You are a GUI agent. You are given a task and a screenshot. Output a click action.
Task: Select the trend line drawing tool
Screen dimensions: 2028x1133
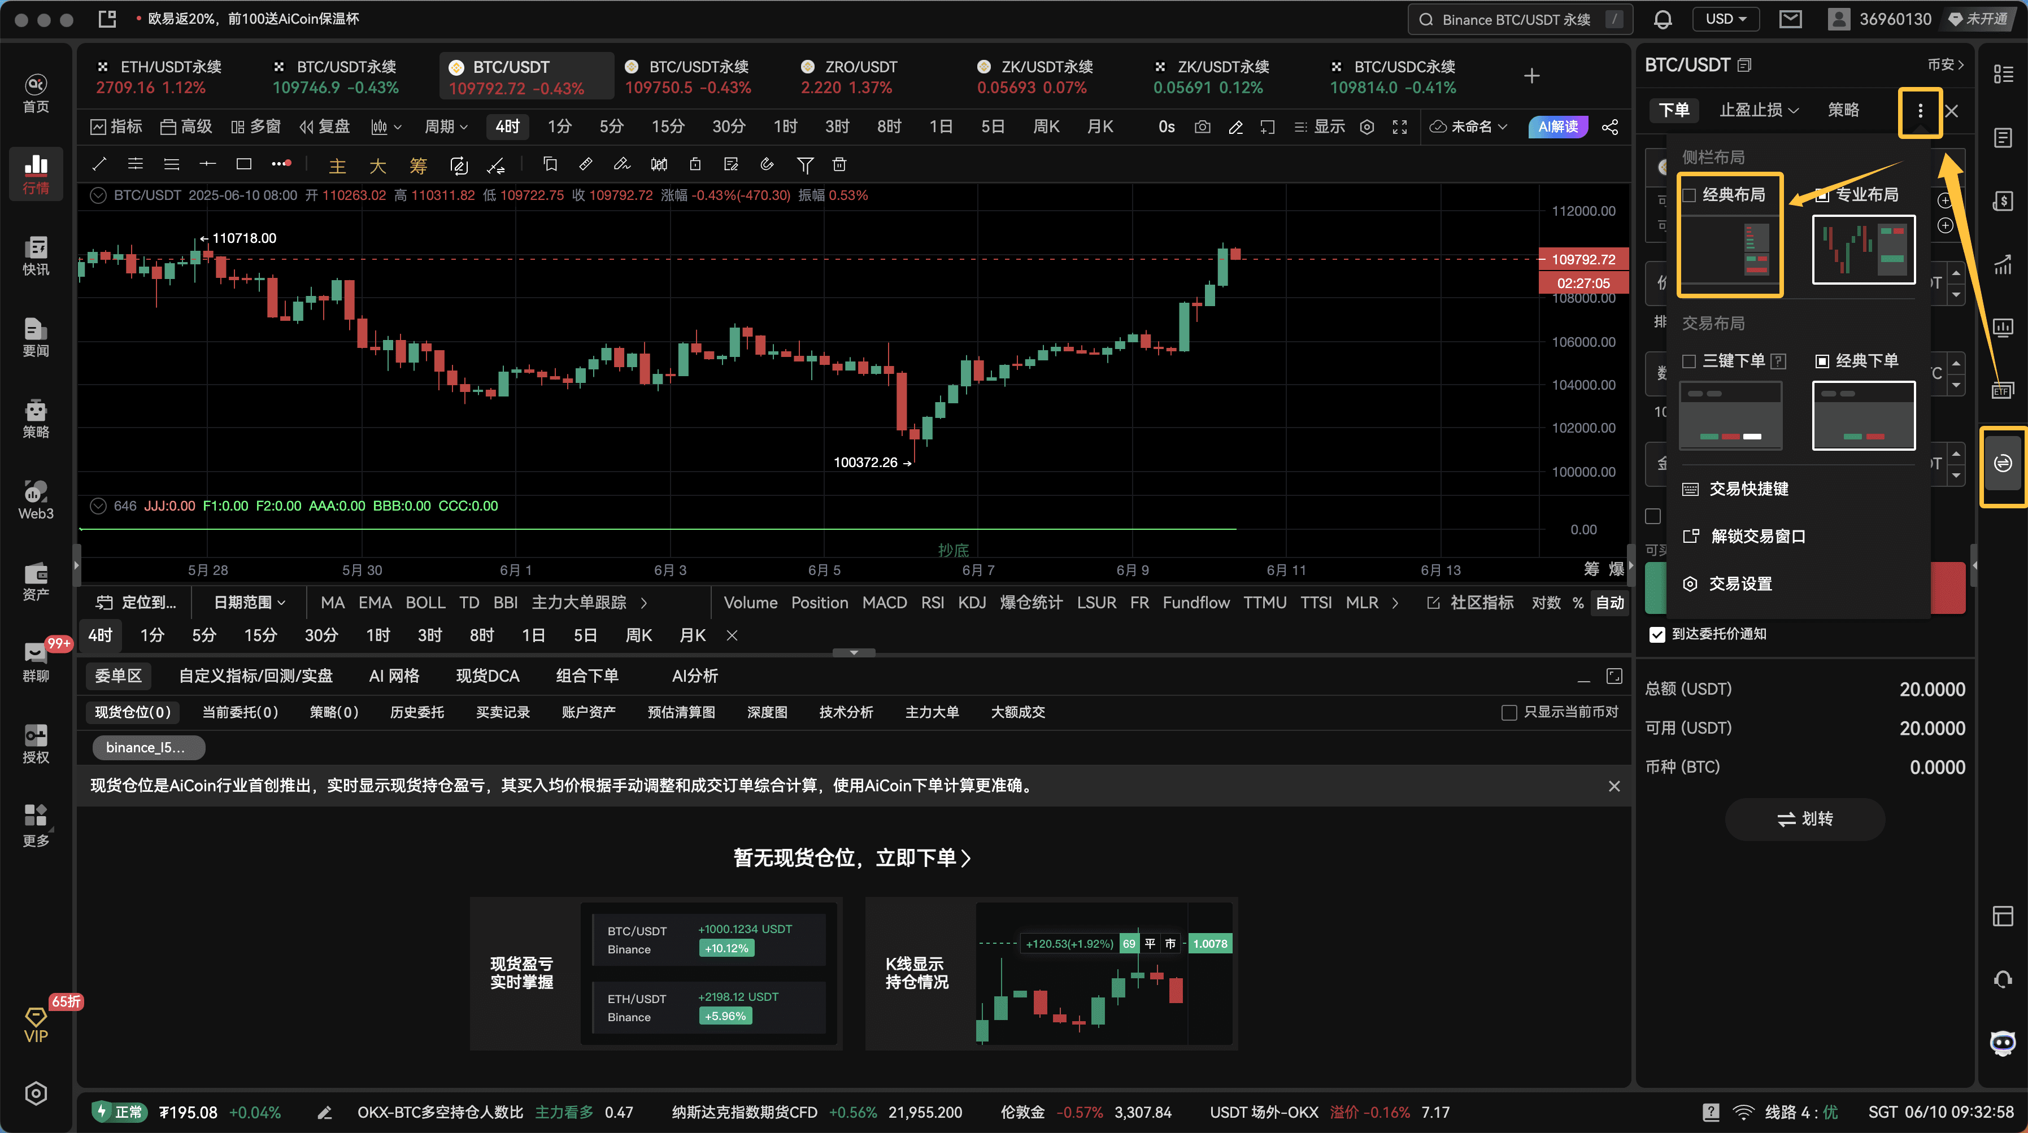99,164
